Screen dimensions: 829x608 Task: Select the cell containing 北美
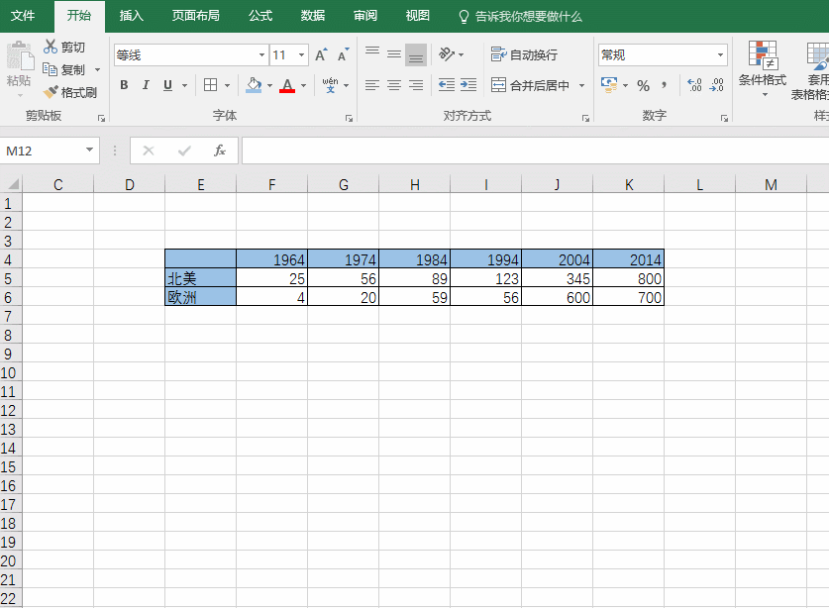[200, 278]
